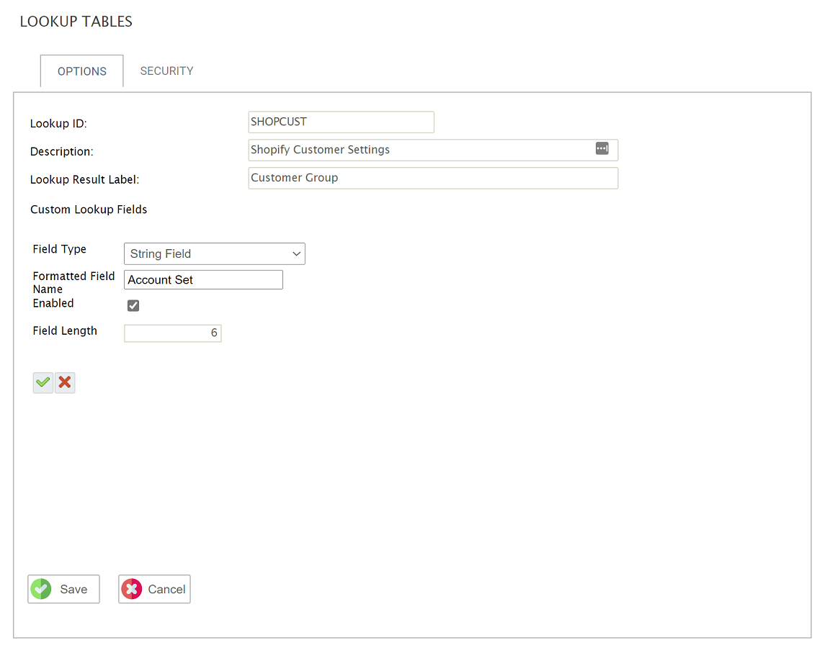Switch to the SECURITY tab

click(166, 71)
